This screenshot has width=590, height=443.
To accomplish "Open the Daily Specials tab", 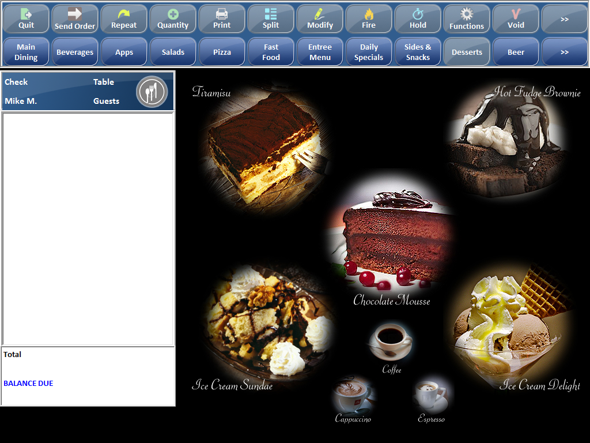I will pos(368,51).
